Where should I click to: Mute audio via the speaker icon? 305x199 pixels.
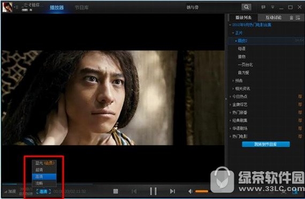[x=190, y=192]
